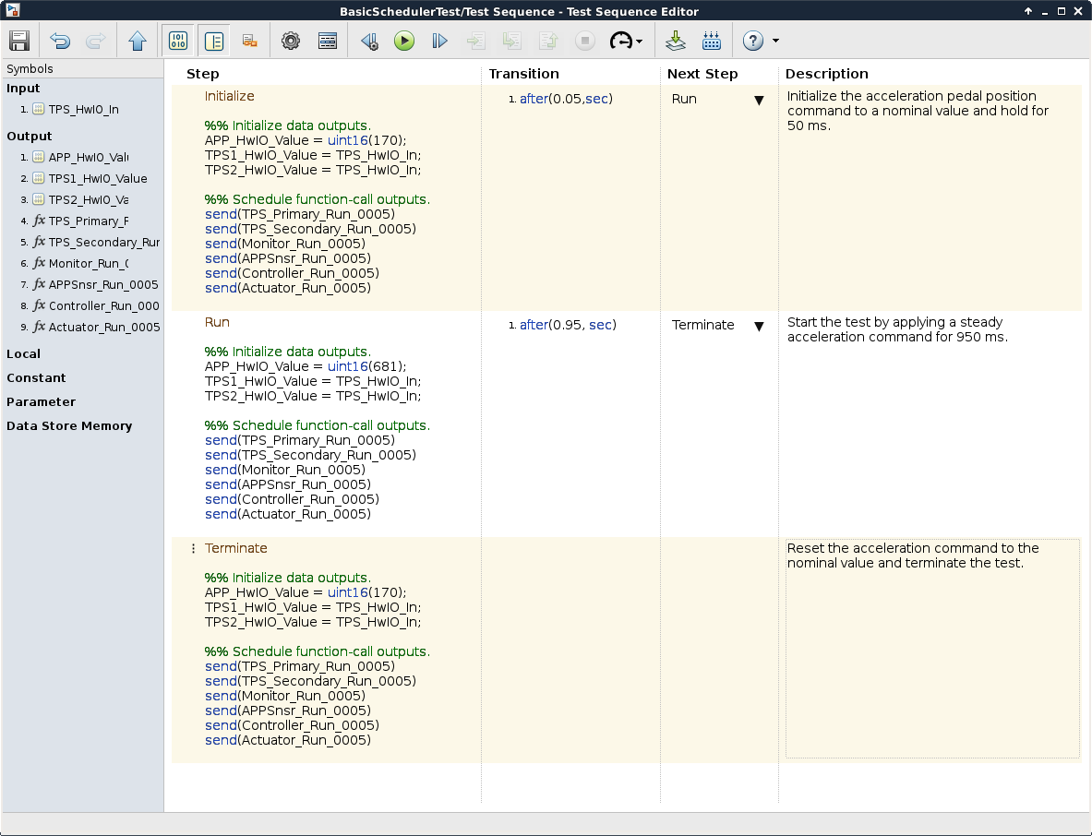Open Next Step dropdown for Initialize step

pyautogui.click(x=759, y=100)
